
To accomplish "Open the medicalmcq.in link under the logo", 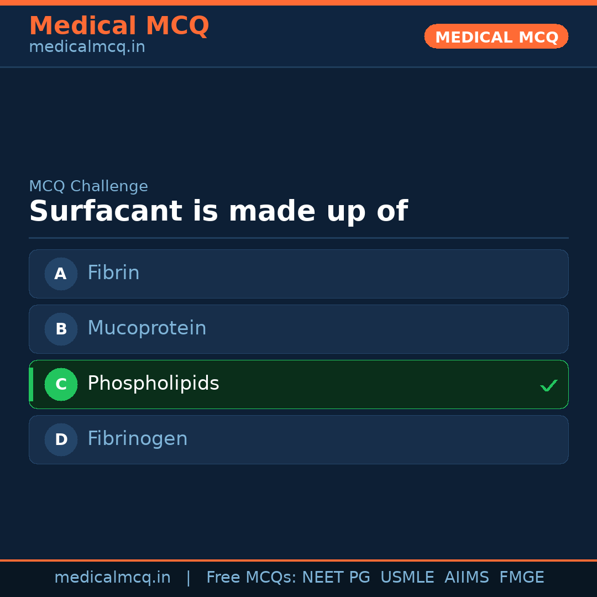I will 87,47.
